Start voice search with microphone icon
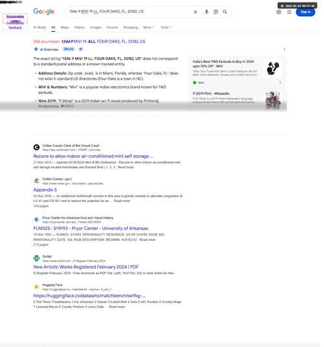The image size is (324, 347). point(207,12)
